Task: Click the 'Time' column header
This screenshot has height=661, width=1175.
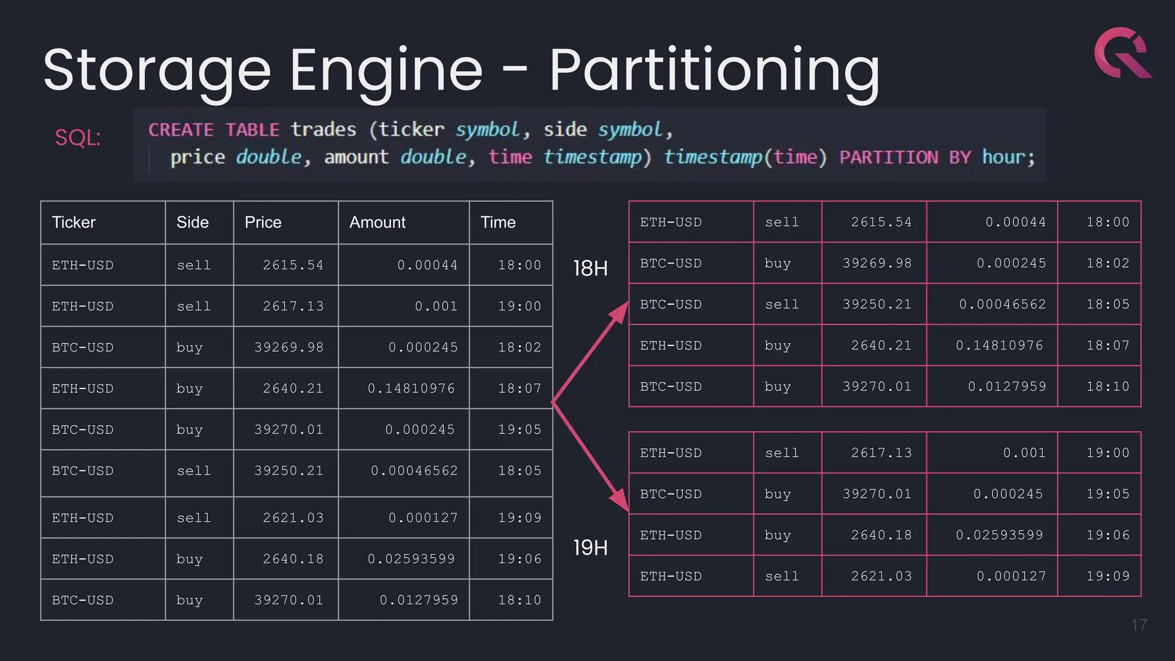Action: [x=498, y=222]
